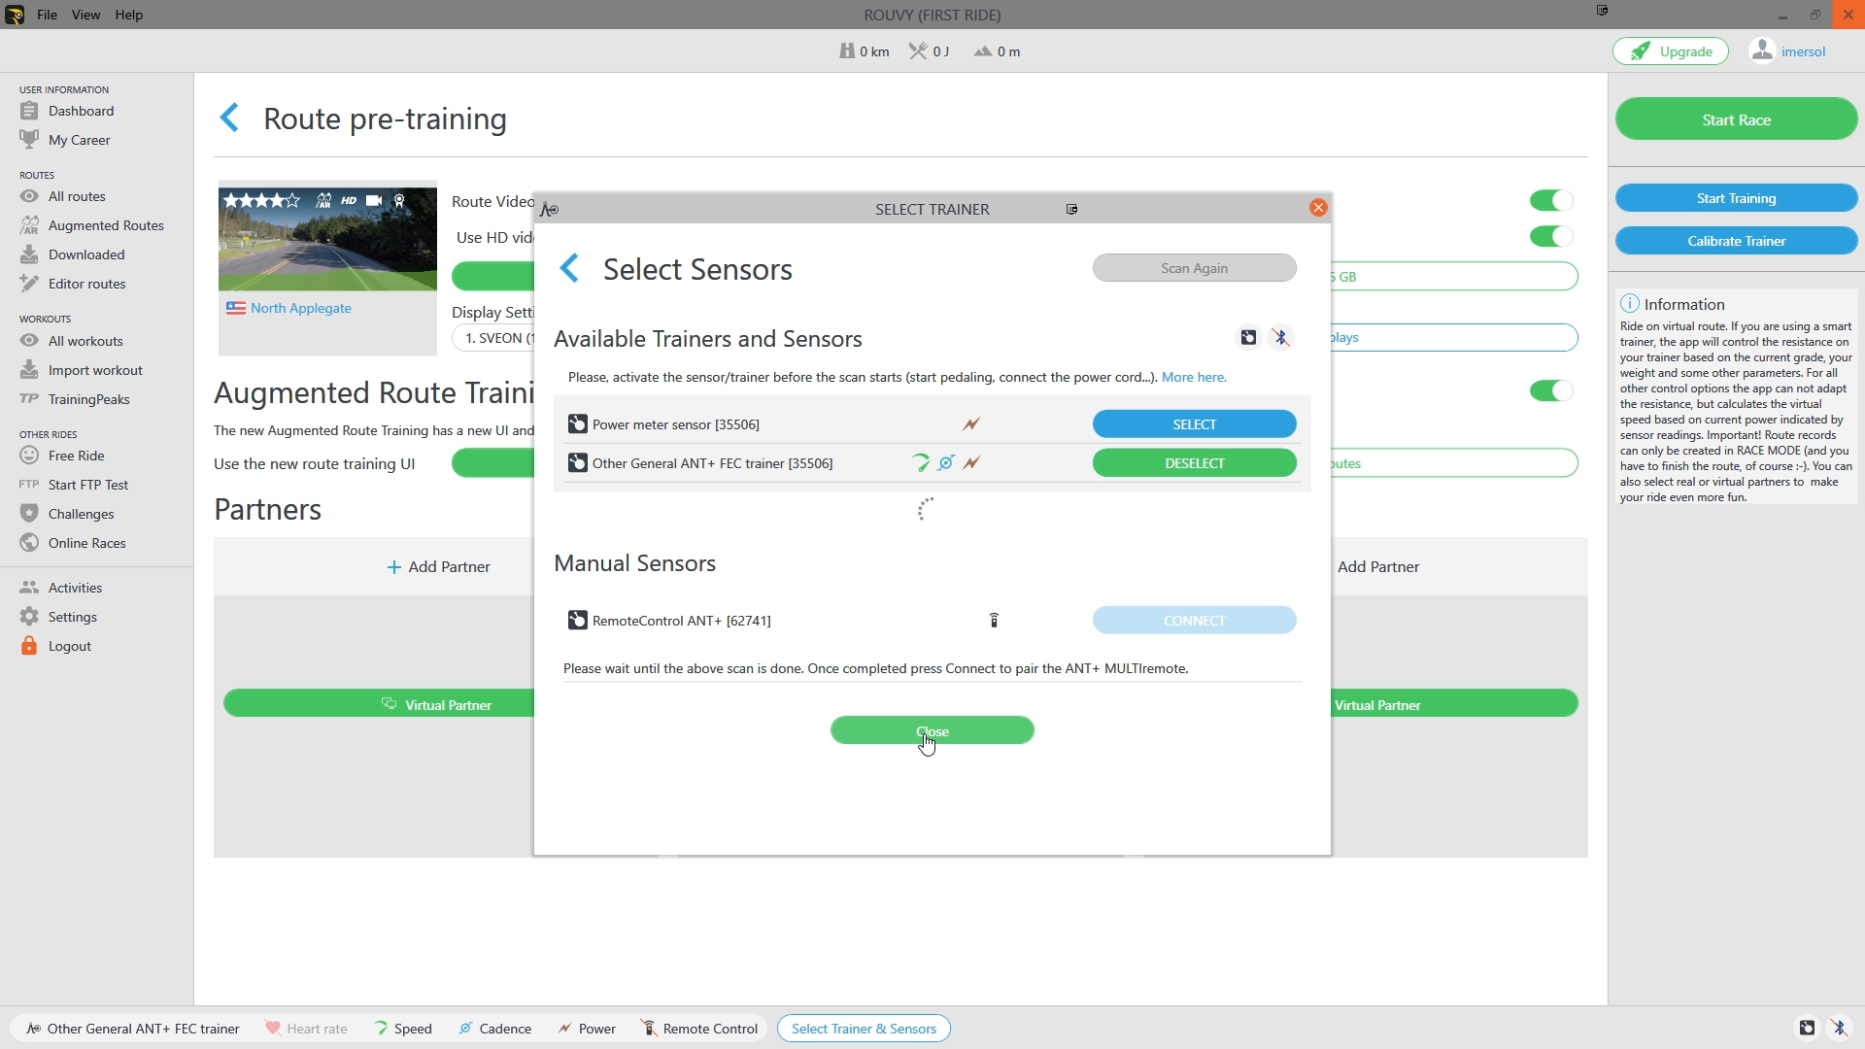Click the elevation 0 m indicator
Screen dimensions: 1865x1049
pyautogui.click(x=998, y=51)
